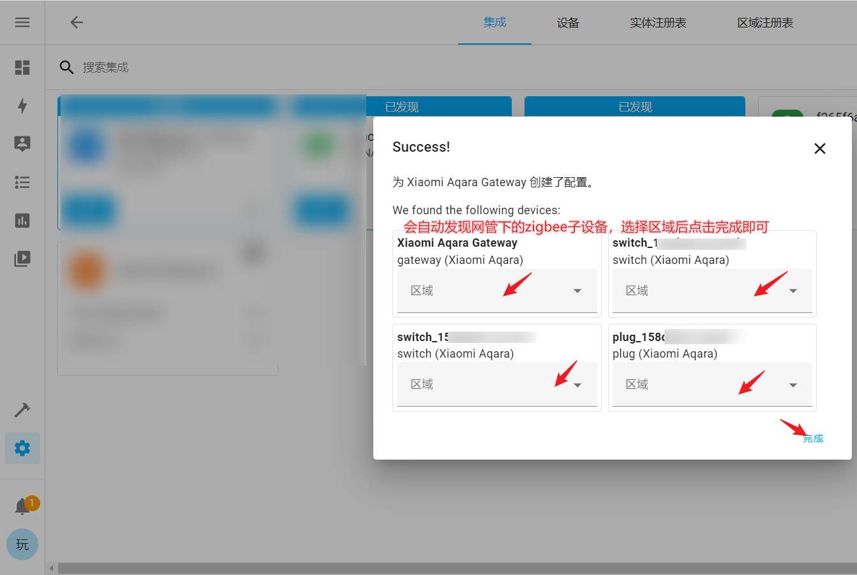Switch to the 集成 tab

pyautogui.click(x=495, y=22)
